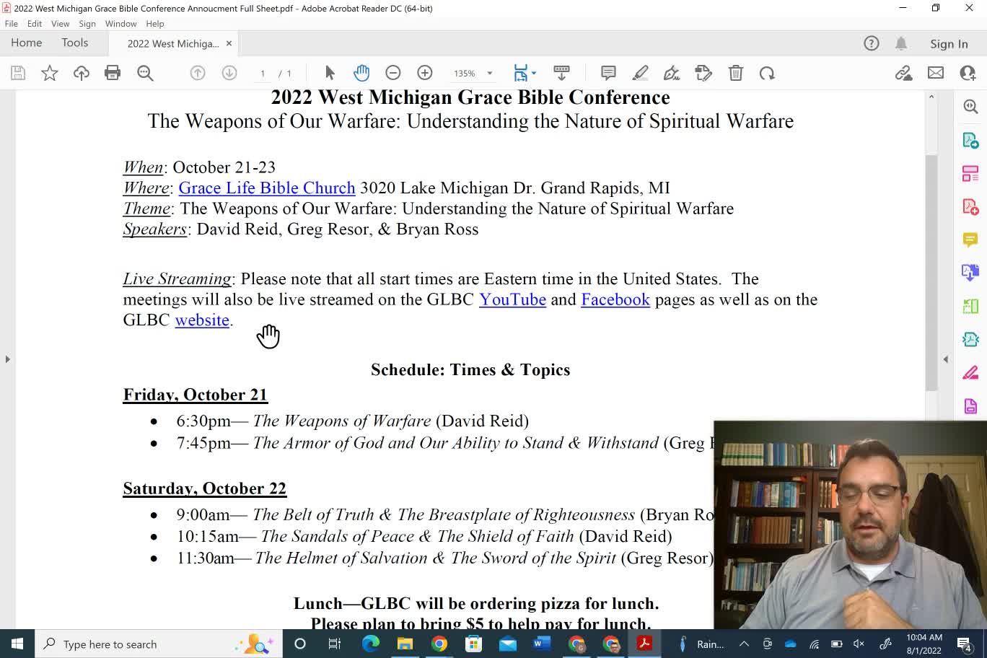Click the scrolling mode icon
Viewport: 987px width, 658px height.
pyautogui.click(x=561, y=73)
